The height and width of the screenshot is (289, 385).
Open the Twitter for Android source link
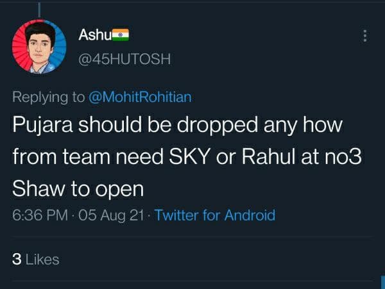click(215, 215)
